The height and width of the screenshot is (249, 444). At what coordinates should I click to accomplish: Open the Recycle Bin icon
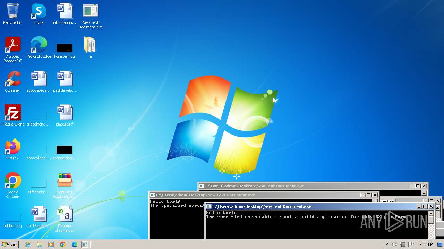[x=12, y=14]
